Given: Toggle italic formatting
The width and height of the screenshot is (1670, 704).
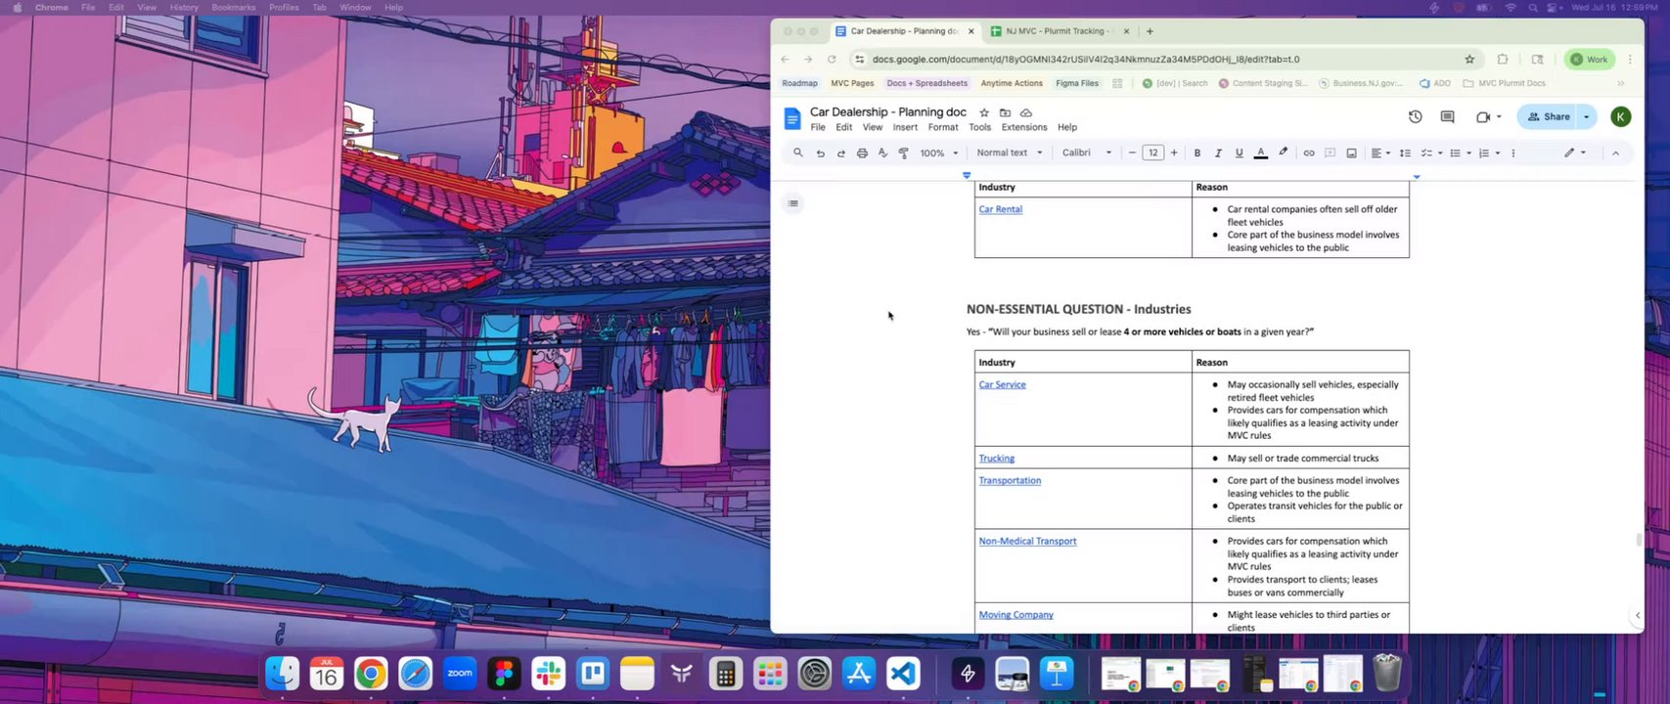Looking at the screenshot, I should pyautogui.click(x=1218, y=153).
